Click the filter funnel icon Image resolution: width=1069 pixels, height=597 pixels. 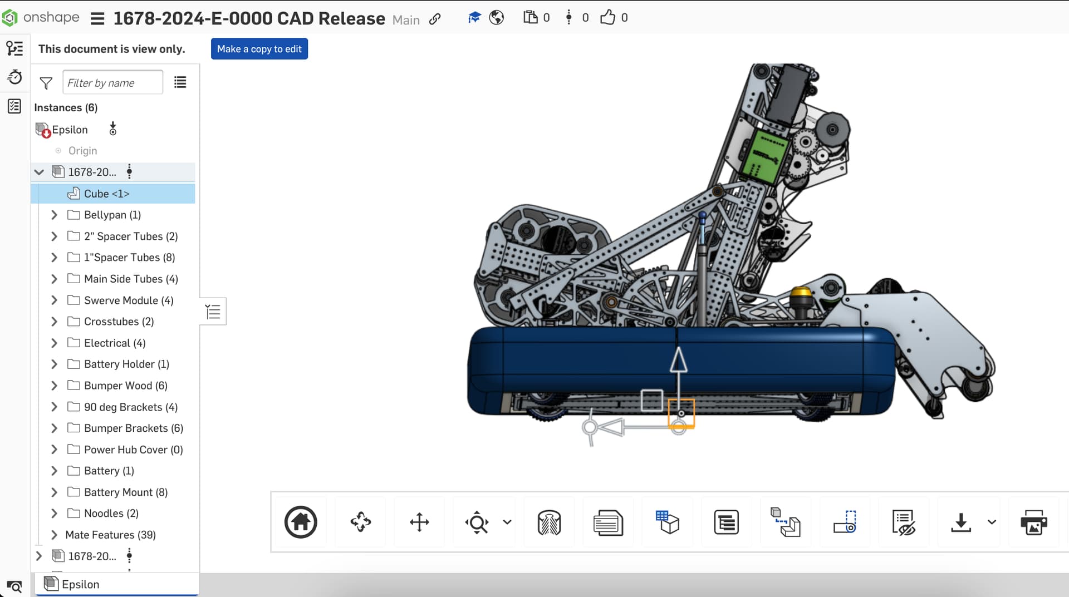(46, 83)
